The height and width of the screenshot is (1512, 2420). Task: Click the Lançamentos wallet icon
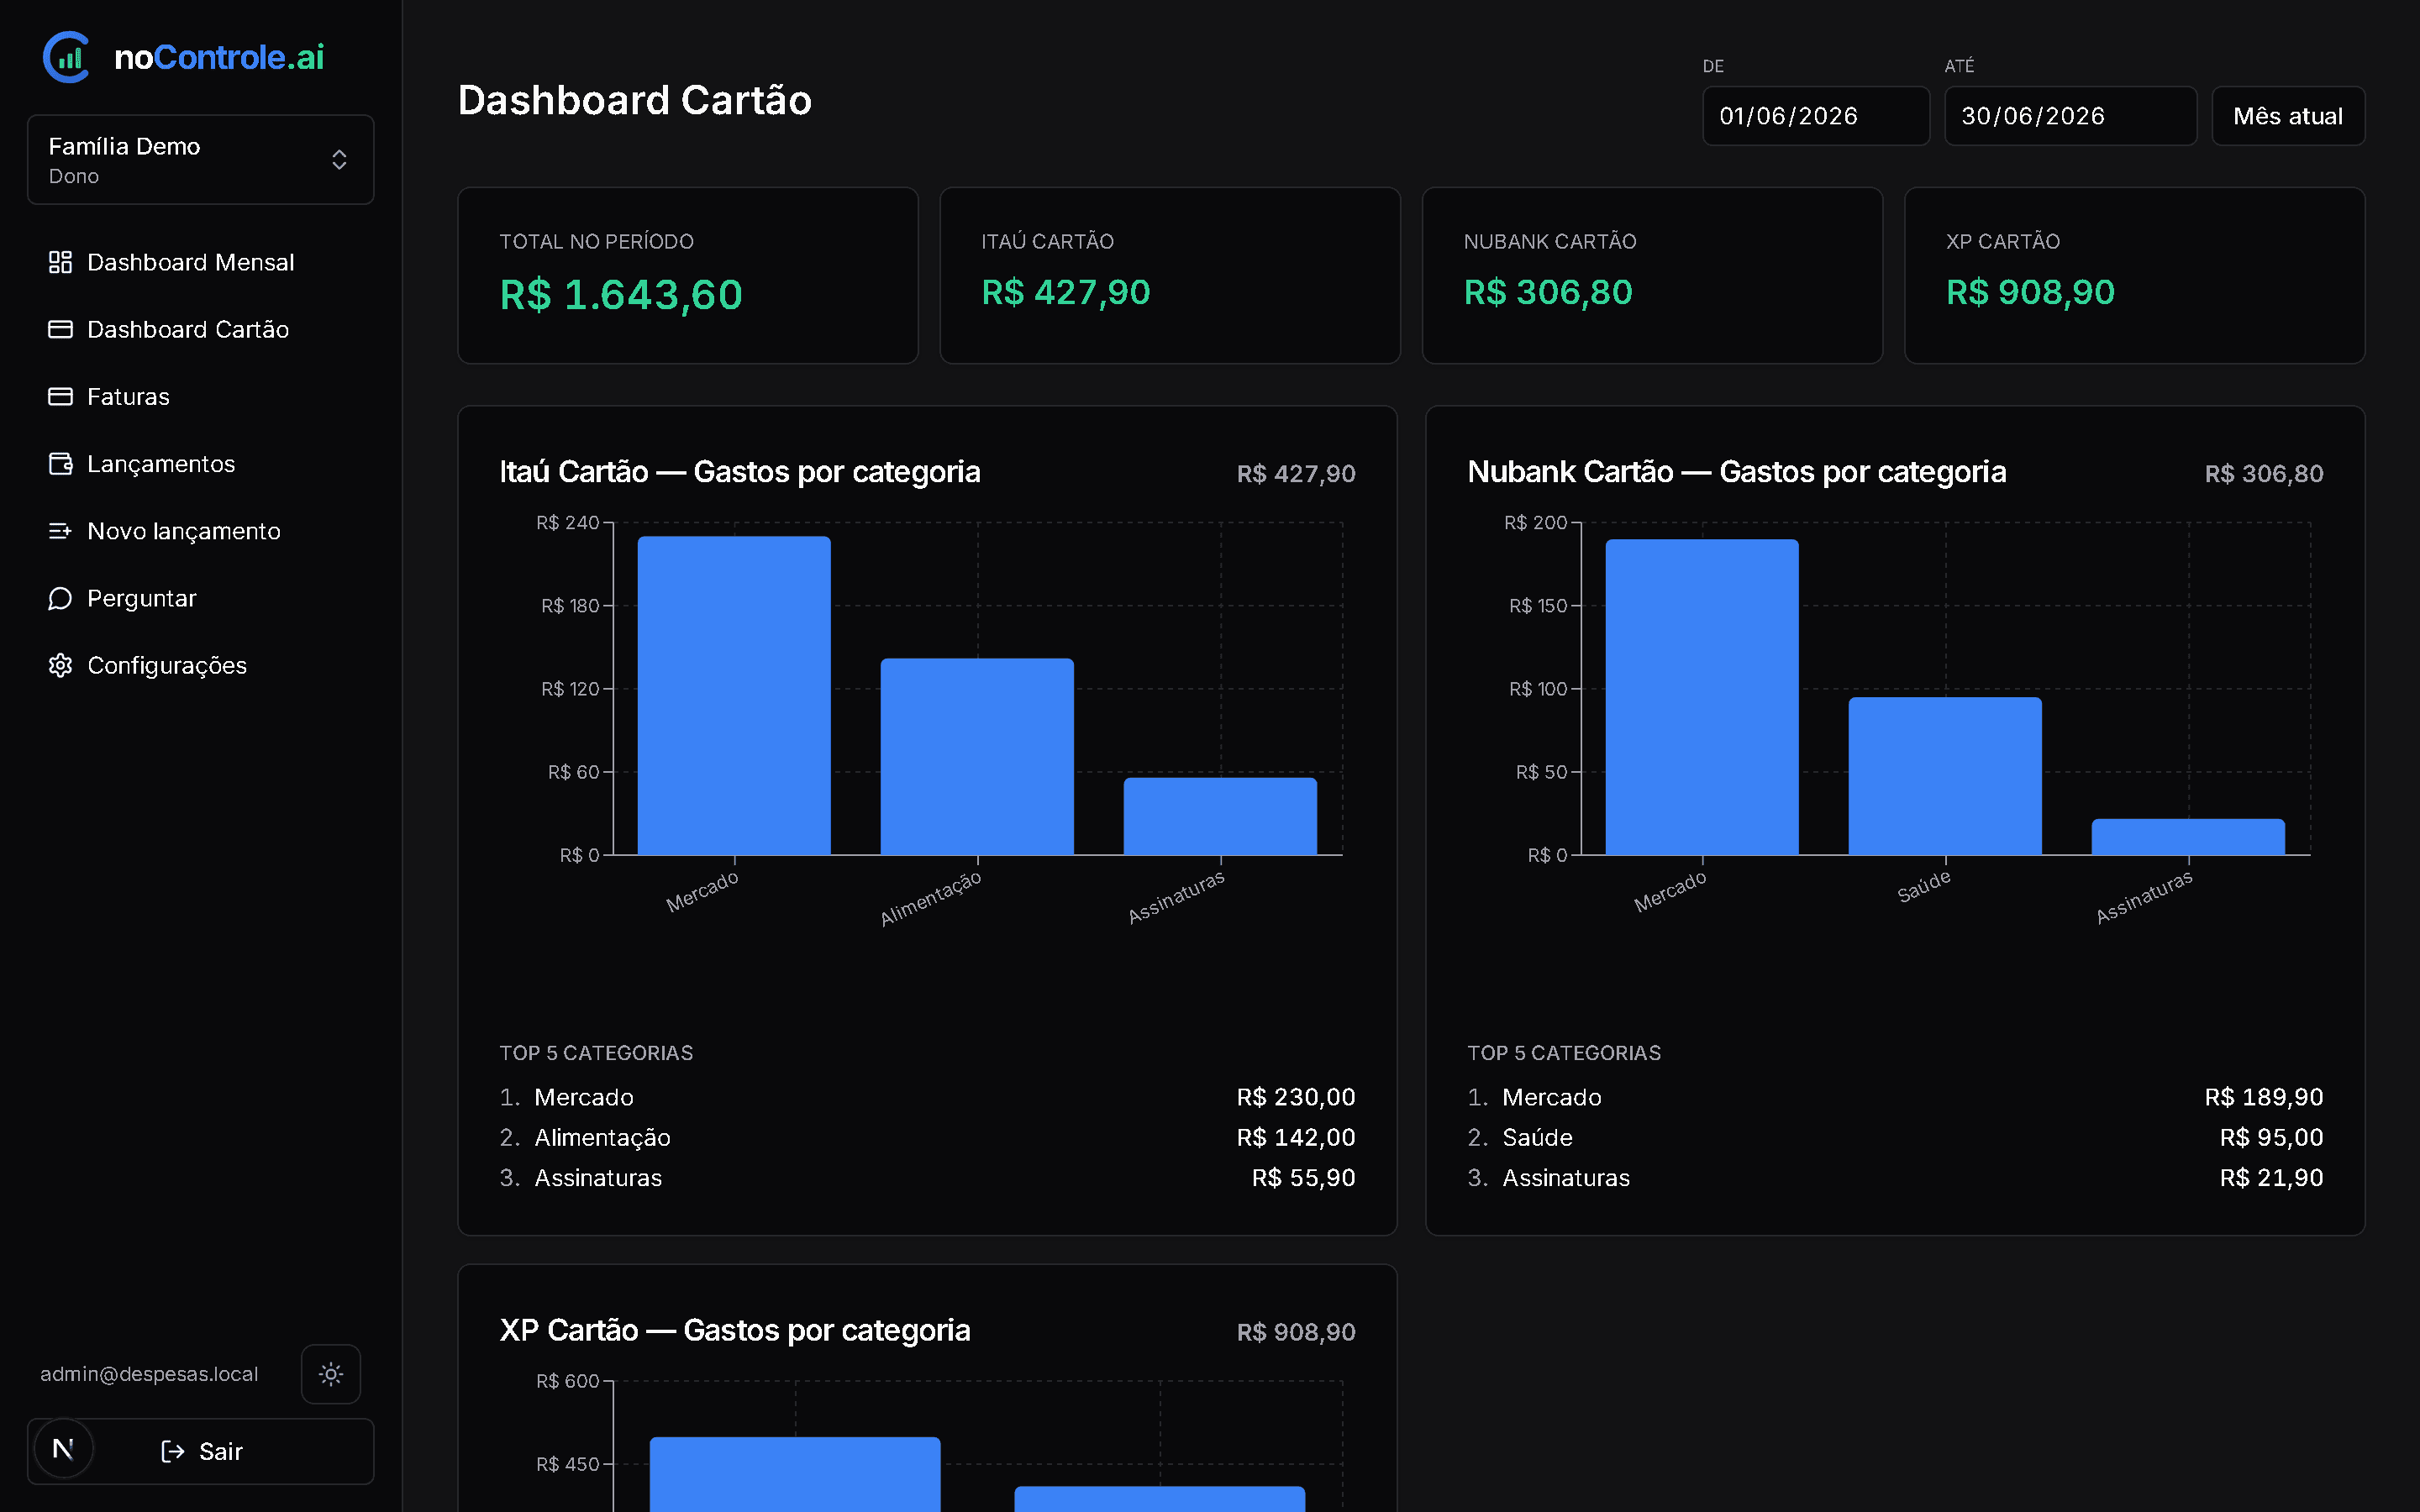tap(60, 464)
